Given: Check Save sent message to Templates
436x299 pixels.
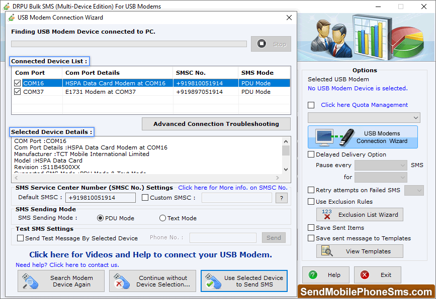Looking at the screenshot, I should [311, 238].
